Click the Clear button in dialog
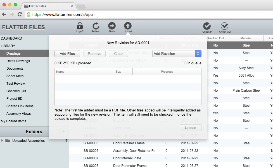The width and height of the screenshot is (273, 168). 118,53
